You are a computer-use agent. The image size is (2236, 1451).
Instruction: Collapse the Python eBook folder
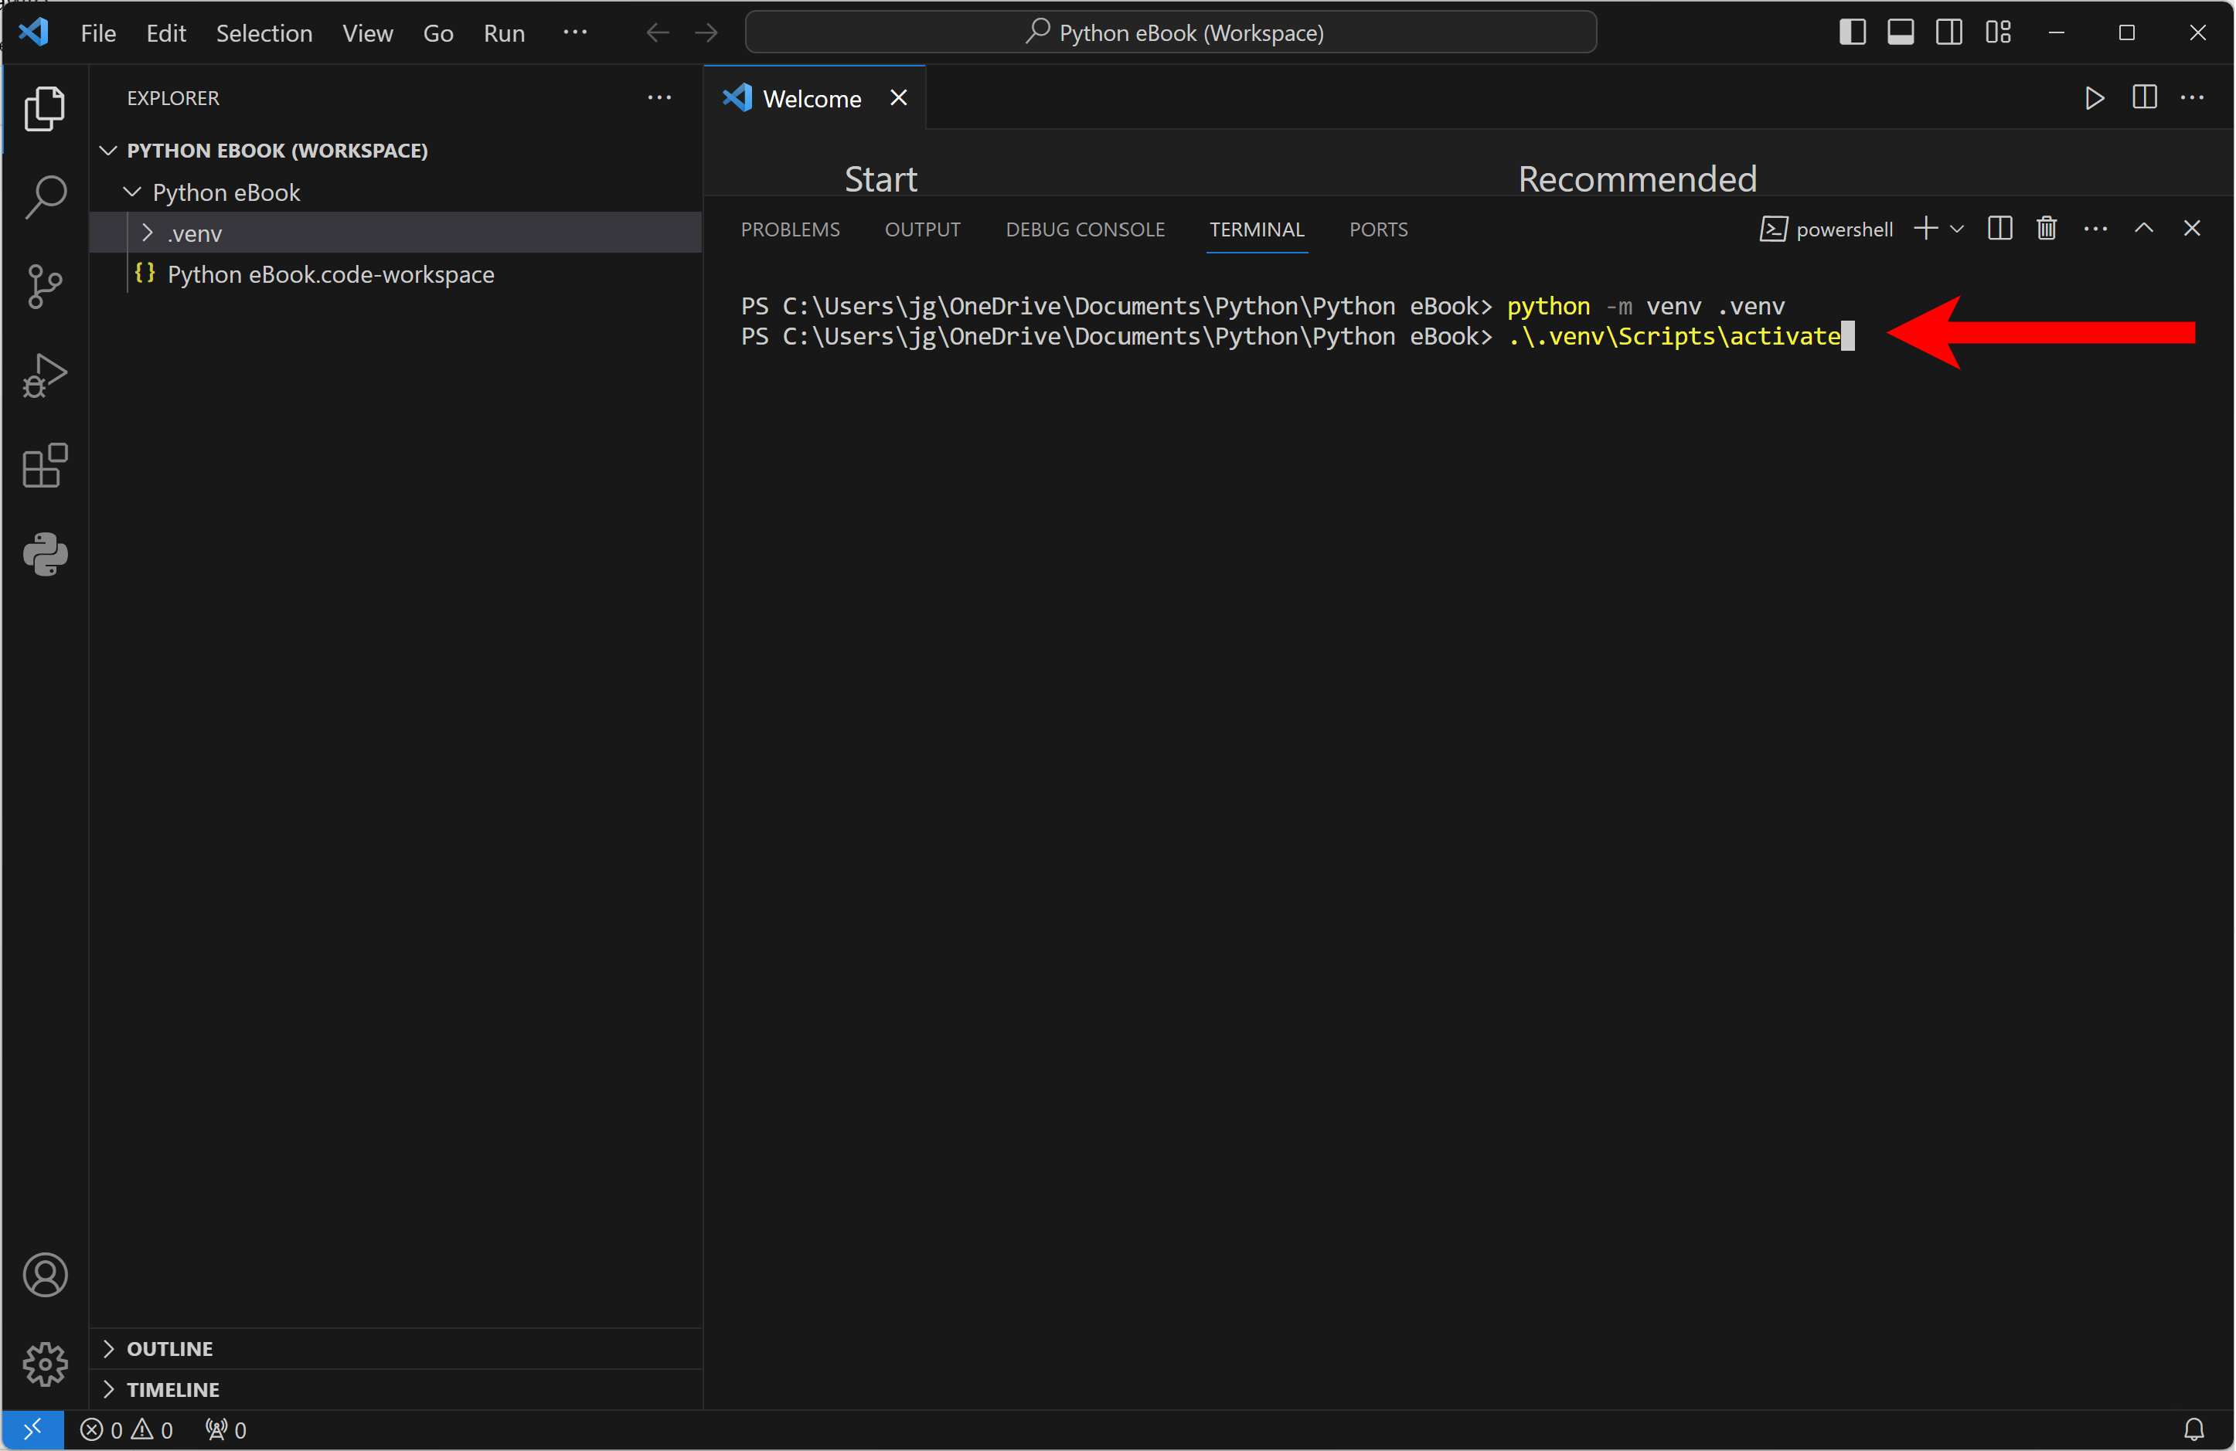coord(132,192)
